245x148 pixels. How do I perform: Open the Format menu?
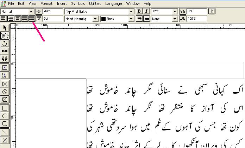coord(46,4)
